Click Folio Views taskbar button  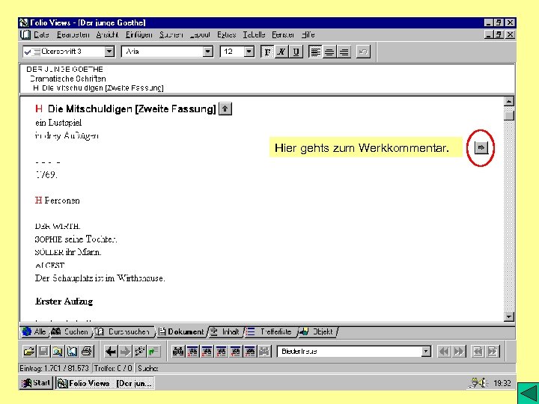[105, 383]
